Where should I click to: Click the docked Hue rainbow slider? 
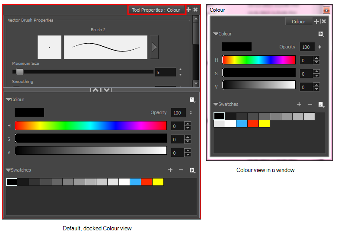click(91, 125)
